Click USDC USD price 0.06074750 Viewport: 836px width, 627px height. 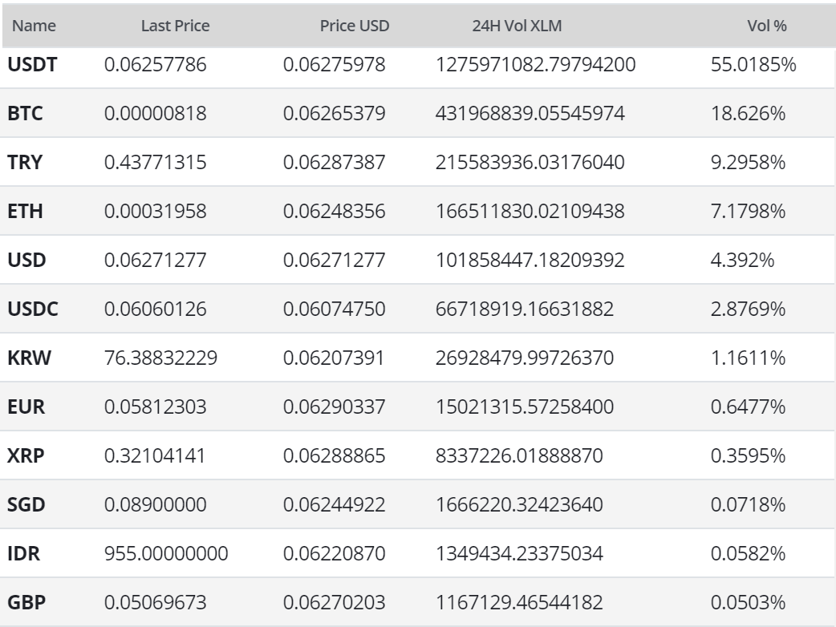pyautogui.click(x=335, y=309)
